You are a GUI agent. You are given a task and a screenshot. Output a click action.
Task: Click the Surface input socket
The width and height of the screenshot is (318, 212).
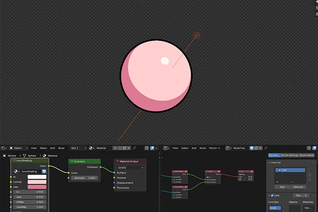114,173
